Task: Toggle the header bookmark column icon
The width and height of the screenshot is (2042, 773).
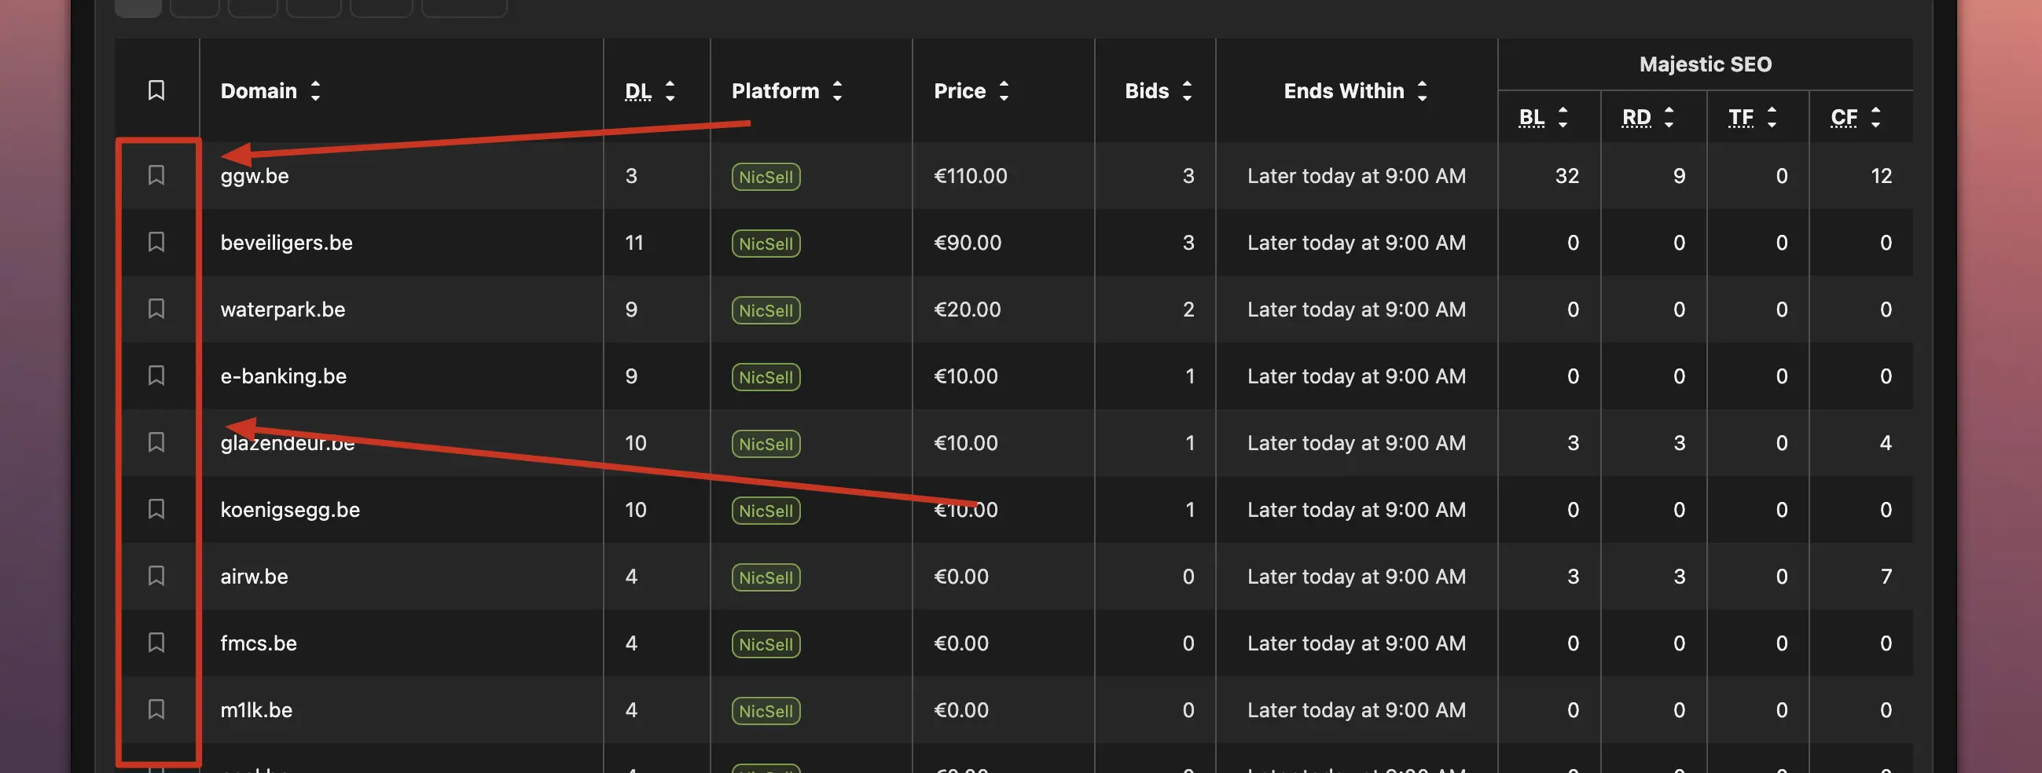Action: [156, 90]
